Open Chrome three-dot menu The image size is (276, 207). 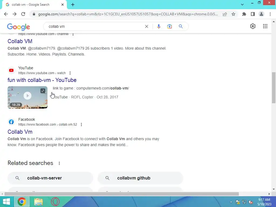coord(270,14)
